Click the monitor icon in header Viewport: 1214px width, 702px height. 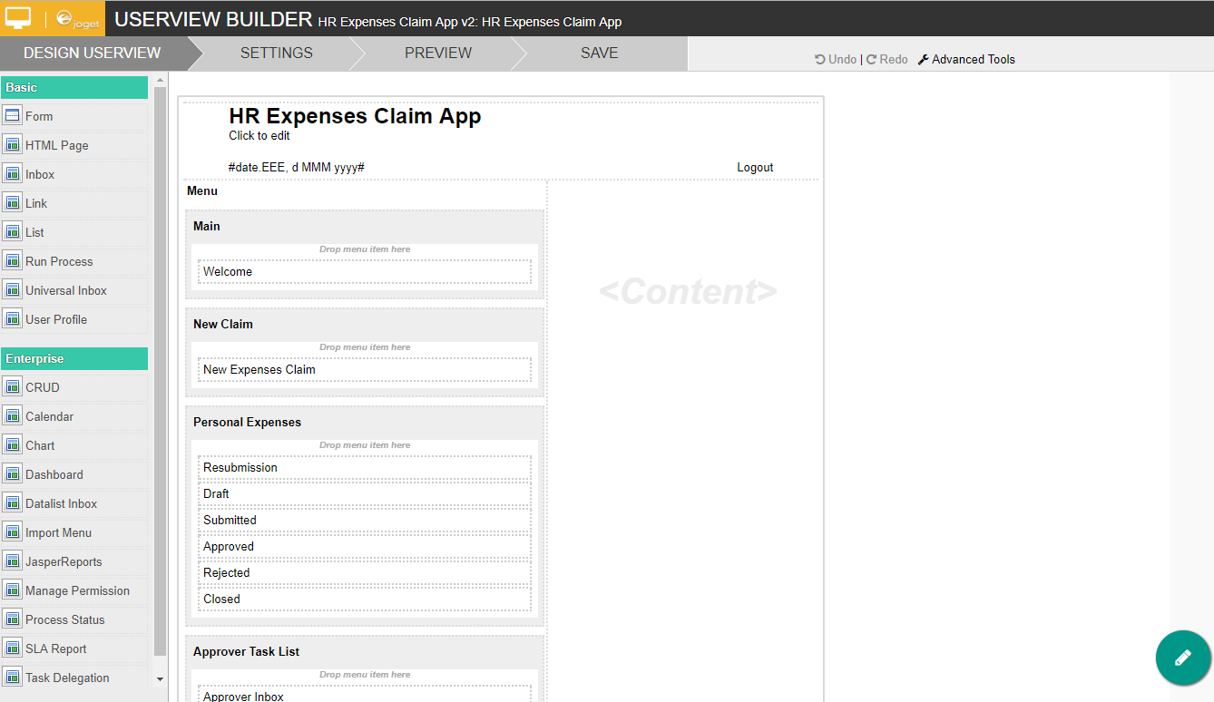[x=18, y=18]
